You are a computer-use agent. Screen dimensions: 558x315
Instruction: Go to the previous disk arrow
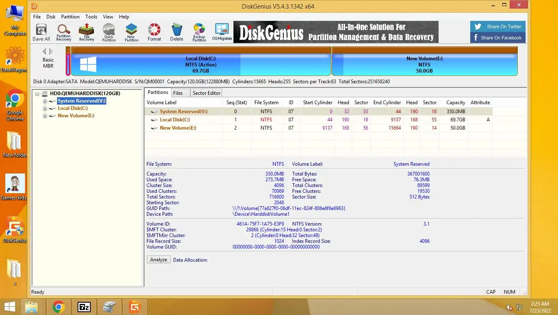pos(45,51)
